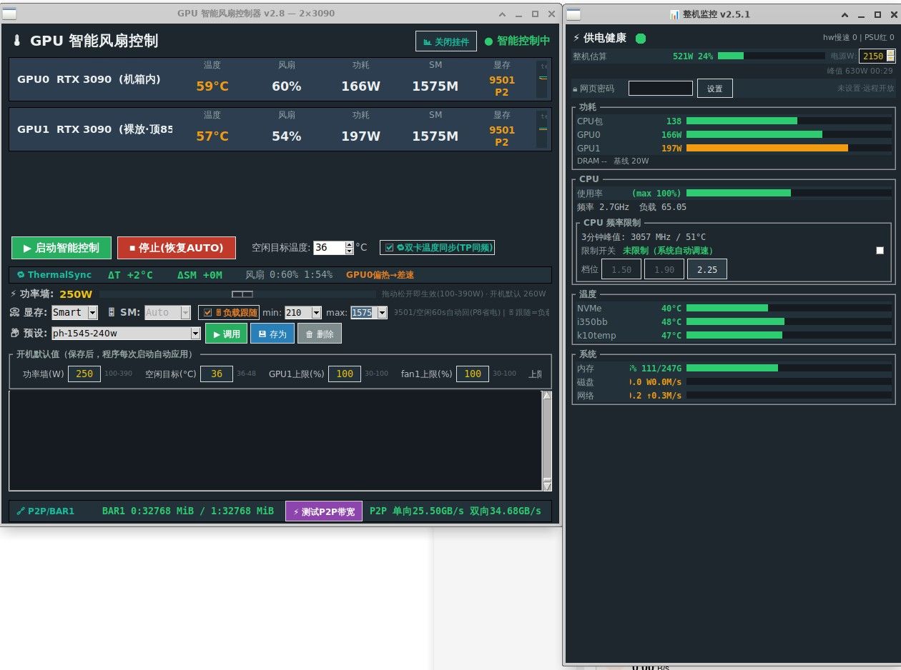Click the lightning icon next to 功率墙
This screenshot has height=670, width=901.
[x=14, y=294]
